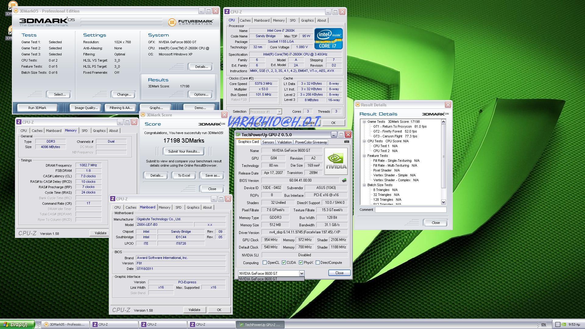This screenshot has height=329, width=585.
Task: Click Close button in Result Details window
Action: point(435,223)
